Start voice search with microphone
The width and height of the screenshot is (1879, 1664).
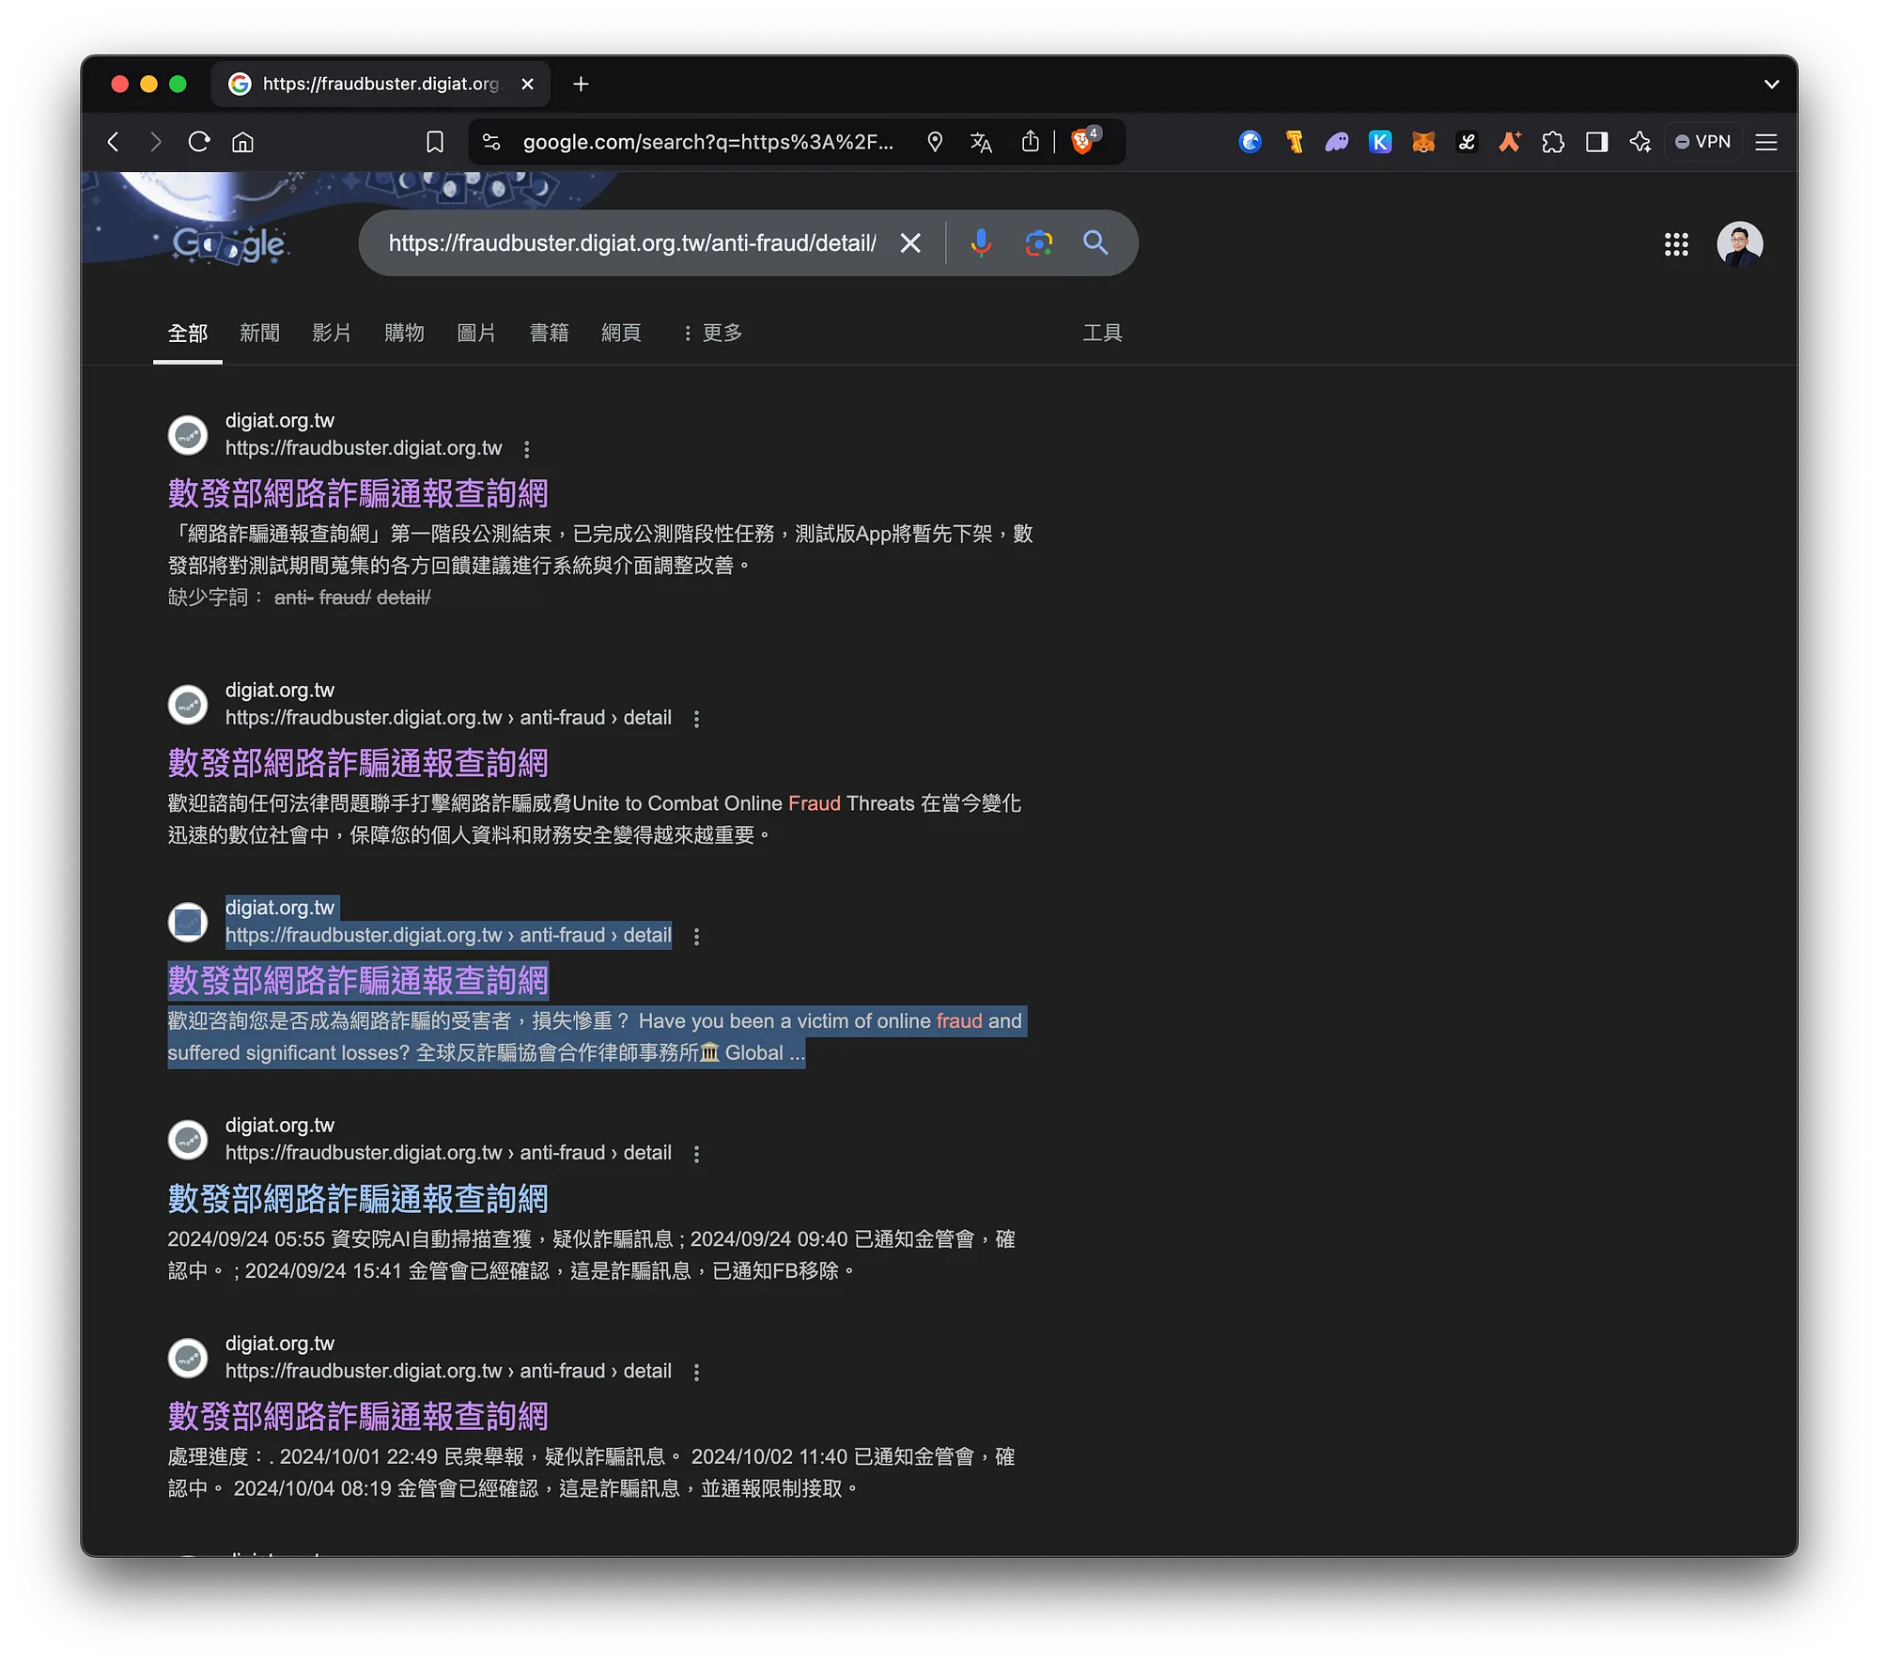981,243
